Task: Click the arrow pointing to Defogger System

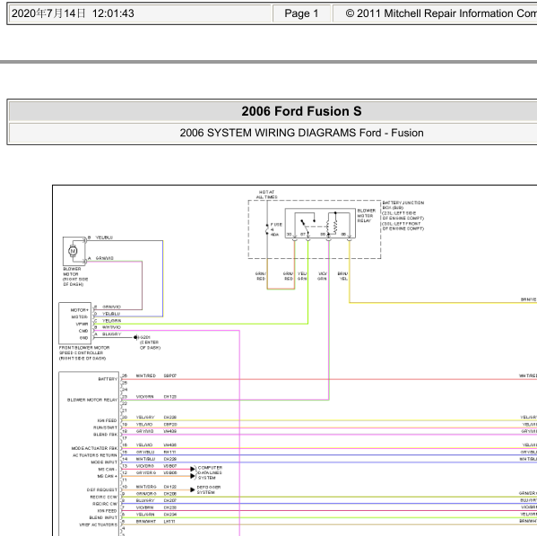Action: click(x=193, y=489)
